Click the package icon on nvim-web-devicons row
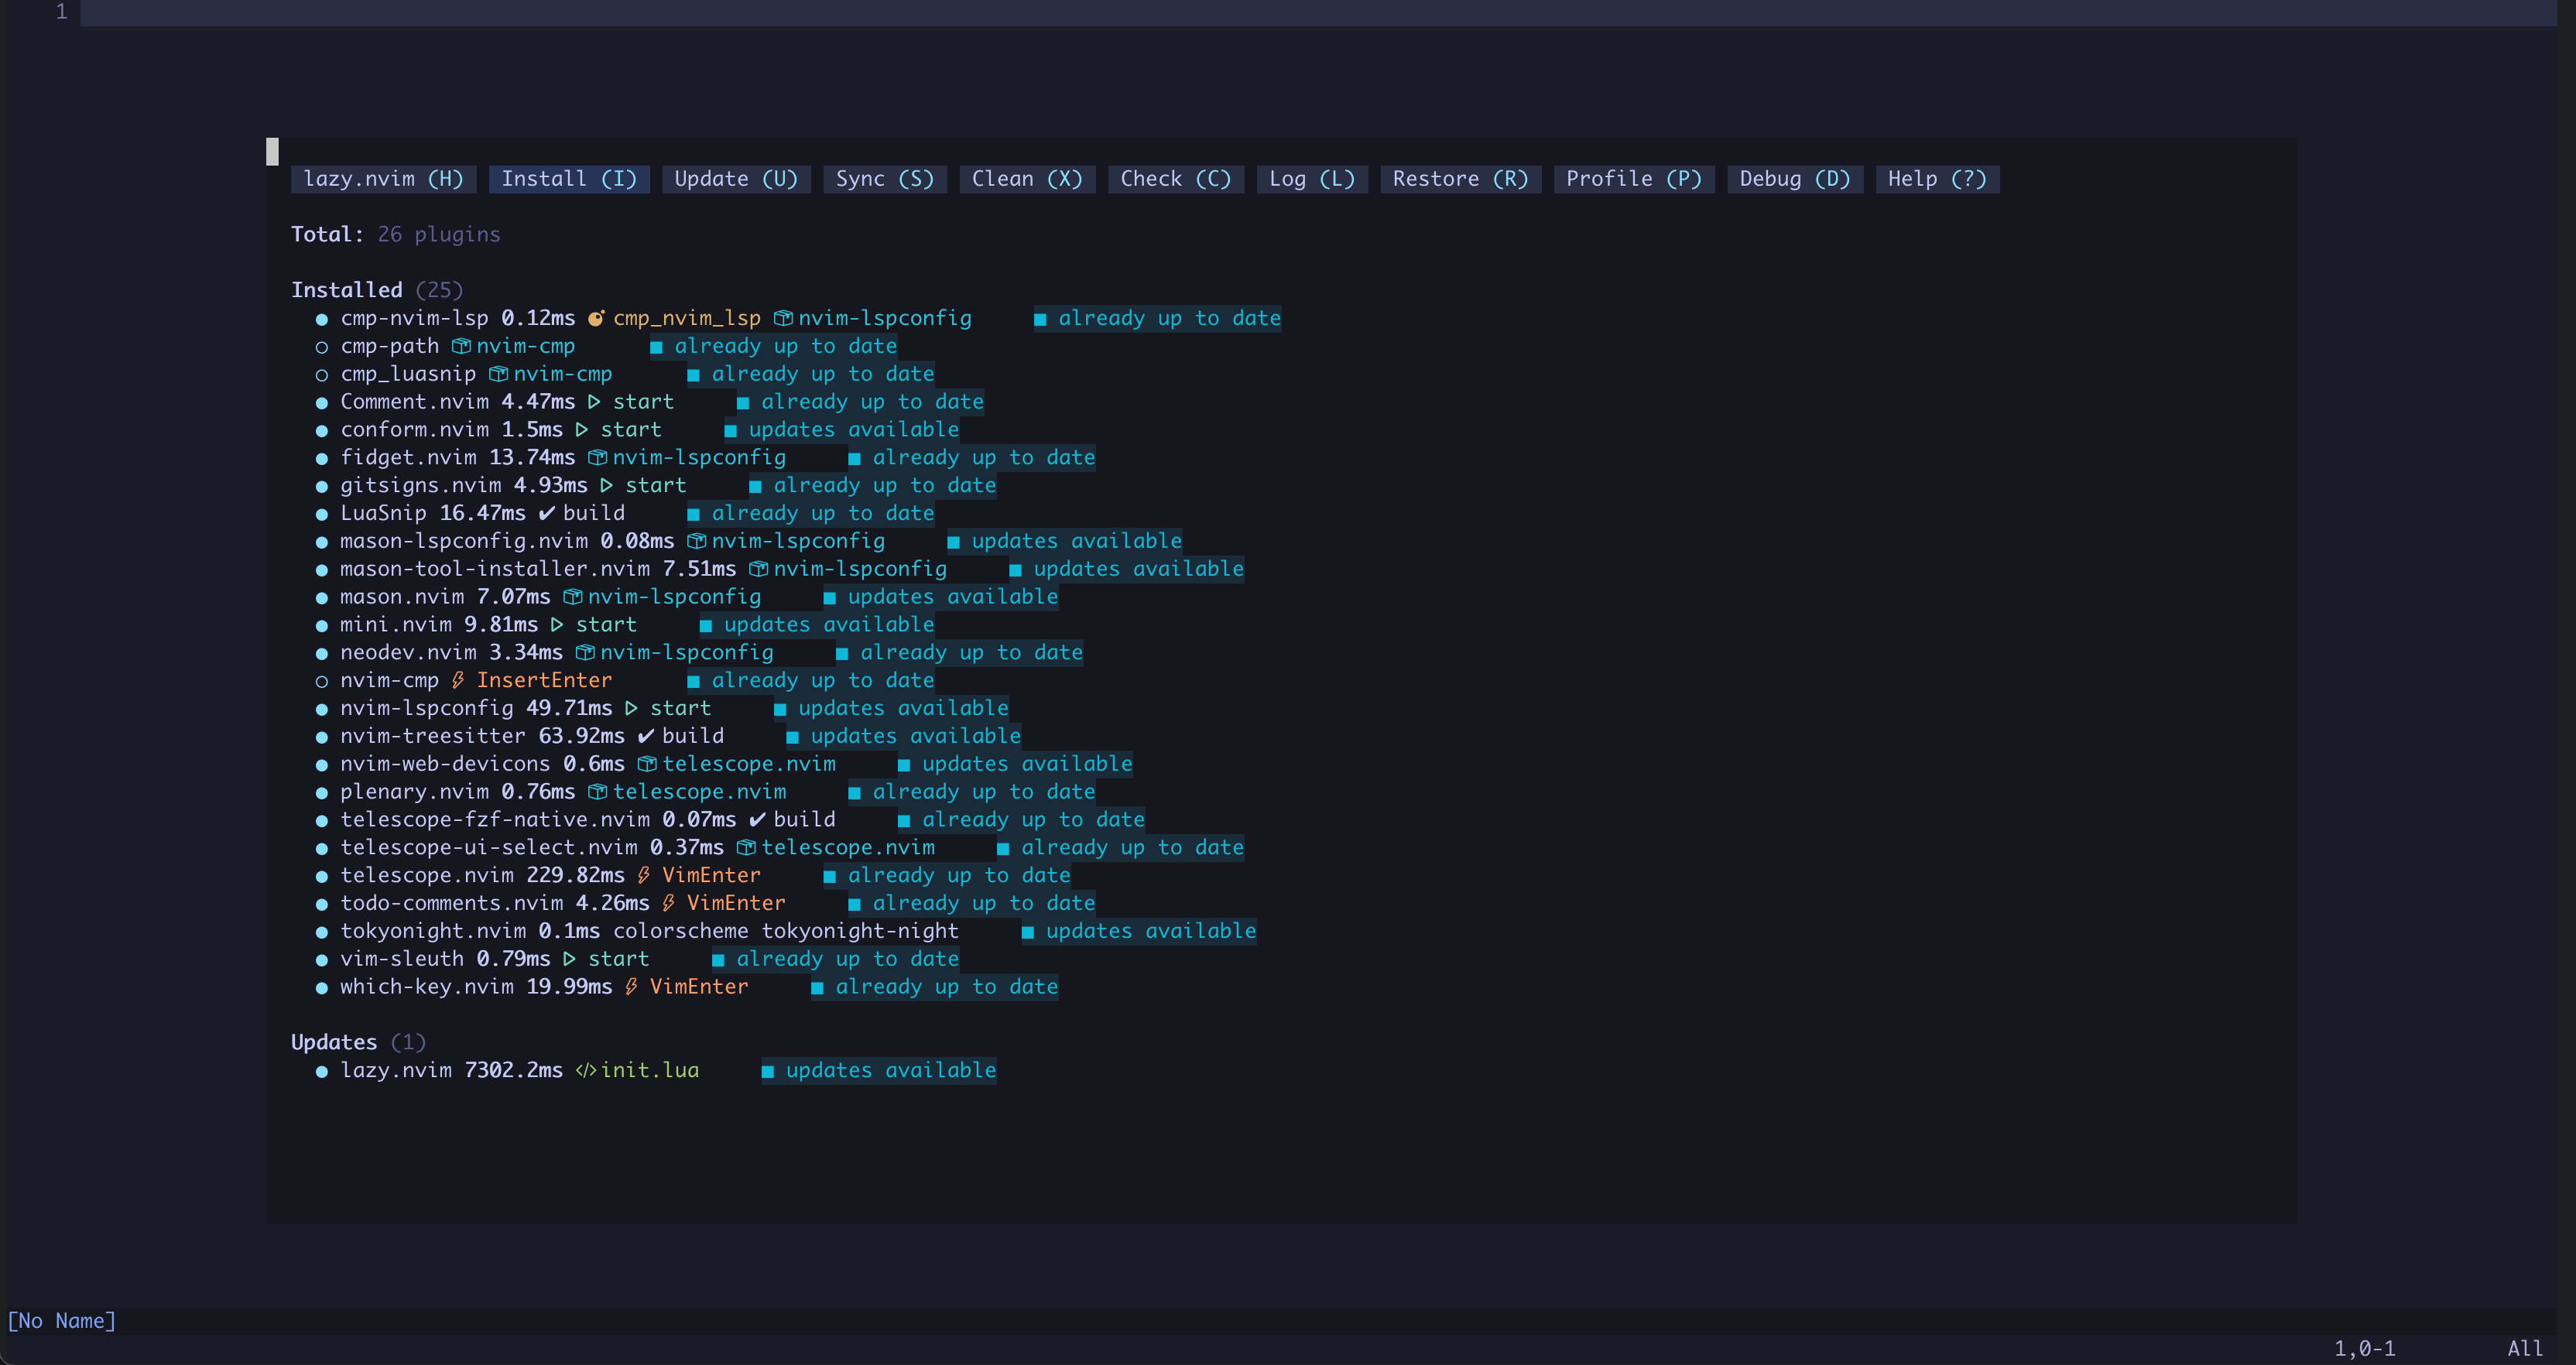This screenshot has width=2576, height=1365. coord(647,764)
